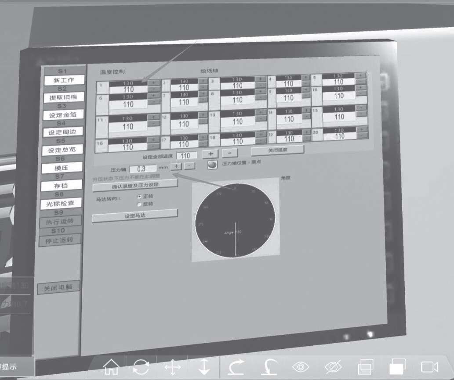Open S7 存档 in the sidebar
This screenshot has height=380, width=454.
tap(61, 186)
